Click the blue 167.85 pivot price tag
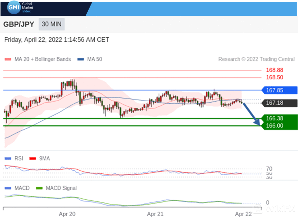 tap(279, 90)
